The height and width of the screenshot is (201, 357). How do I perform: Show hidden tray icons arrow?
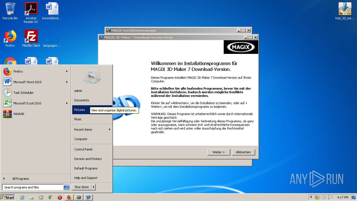click(311, 197)
